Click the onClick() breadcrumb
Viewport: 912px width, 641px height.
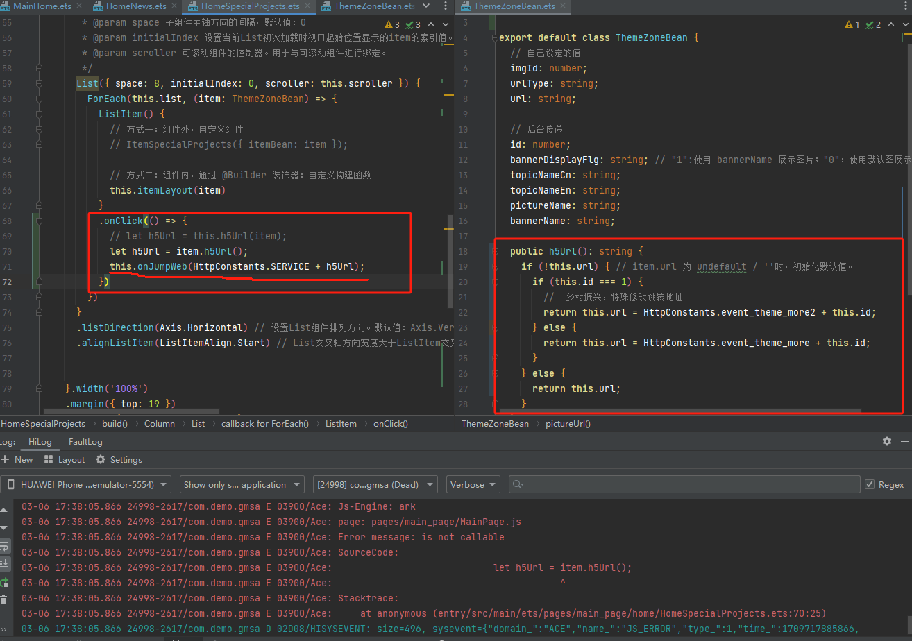[x=391, y=423]
